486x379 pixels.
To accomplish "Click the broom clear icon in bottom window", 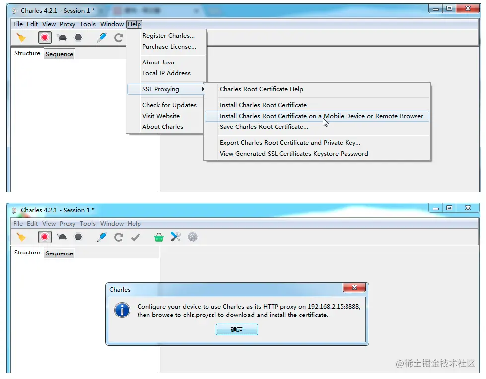I will (21, 237).
